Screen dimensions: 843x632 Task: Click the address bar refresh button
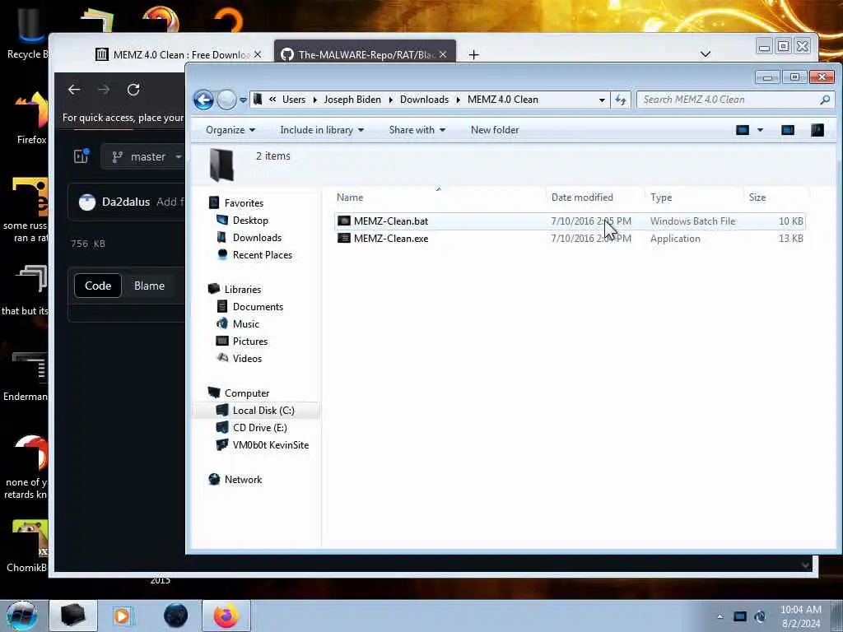621,100
